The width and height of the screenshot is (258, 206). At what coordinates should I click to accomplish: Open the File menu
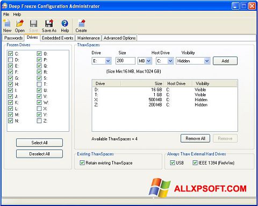[x=6, y=15]
